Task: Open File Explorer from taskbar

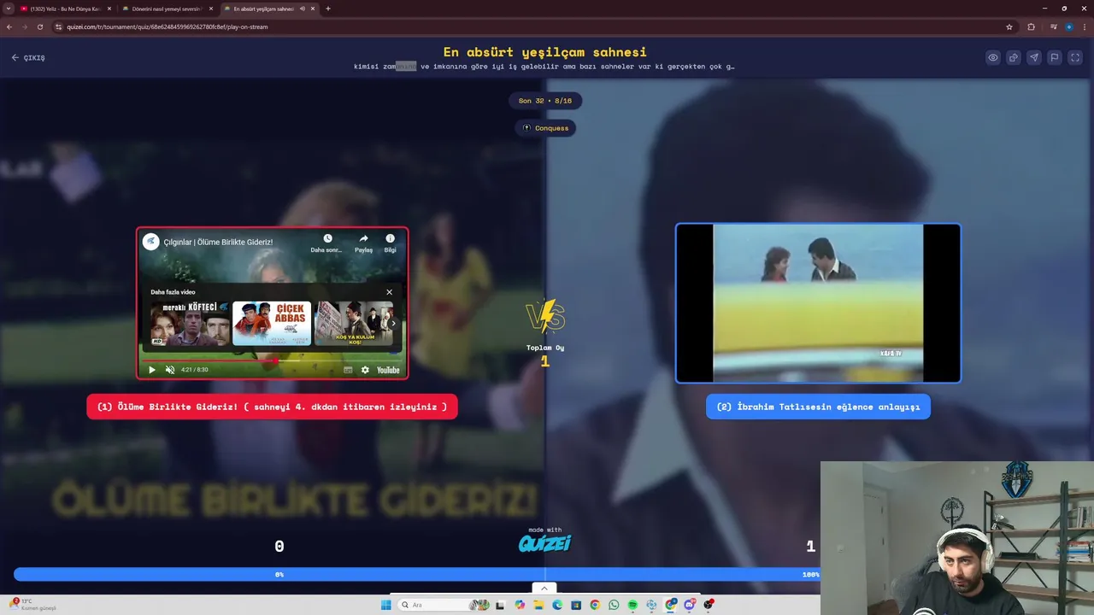Action: point(538,605)
